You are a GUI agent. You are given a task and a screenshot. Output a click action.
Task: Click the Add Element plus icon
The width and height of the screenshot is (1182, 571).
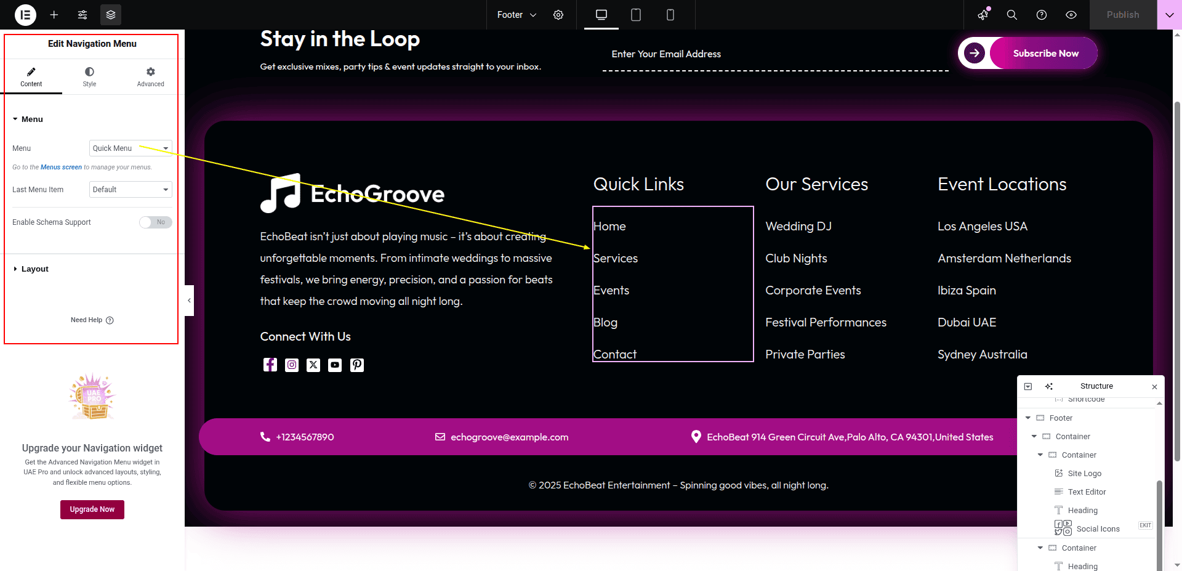tap(54, 15)
